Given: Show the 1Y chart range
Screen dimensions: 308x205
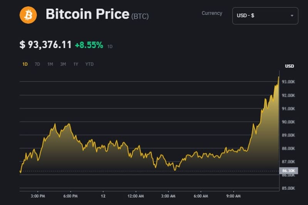Looking at the screenshot, I should pos(76,64).
